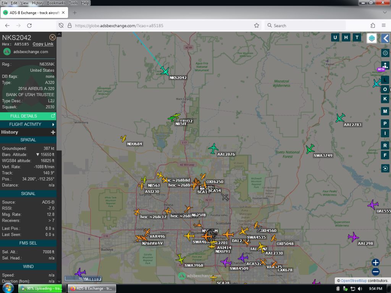
Task: Open the Tools menu
Action: (x=73, y=3)
